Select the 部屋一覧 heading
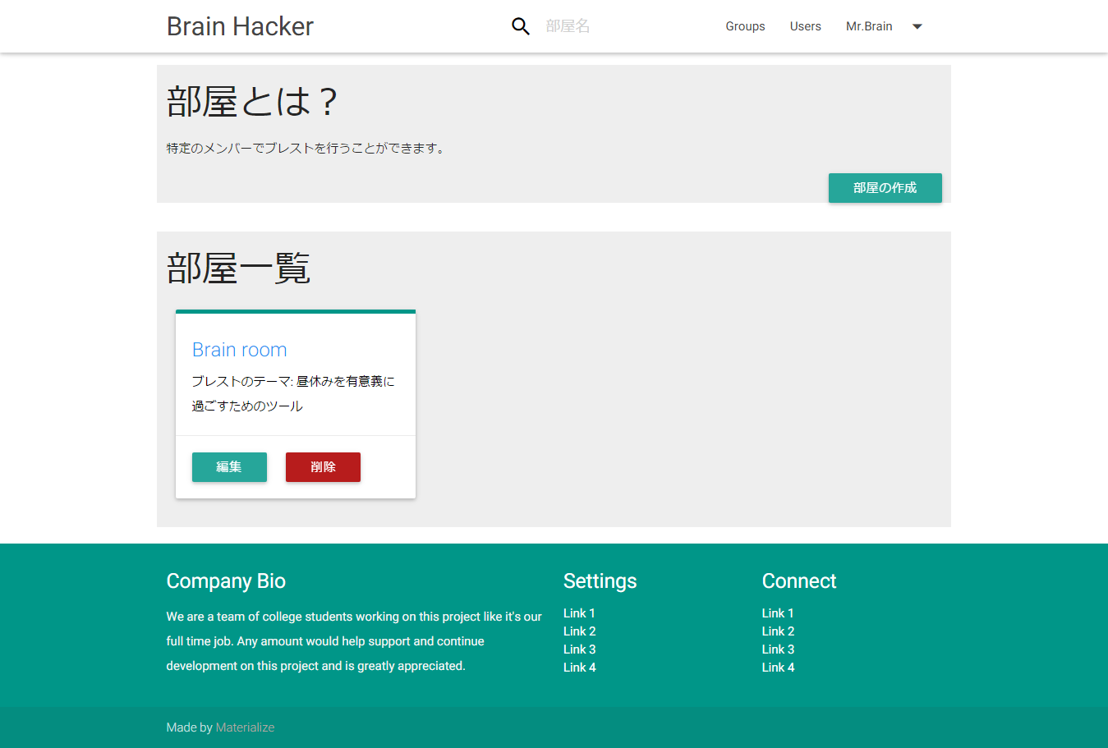 coord(238,268)
